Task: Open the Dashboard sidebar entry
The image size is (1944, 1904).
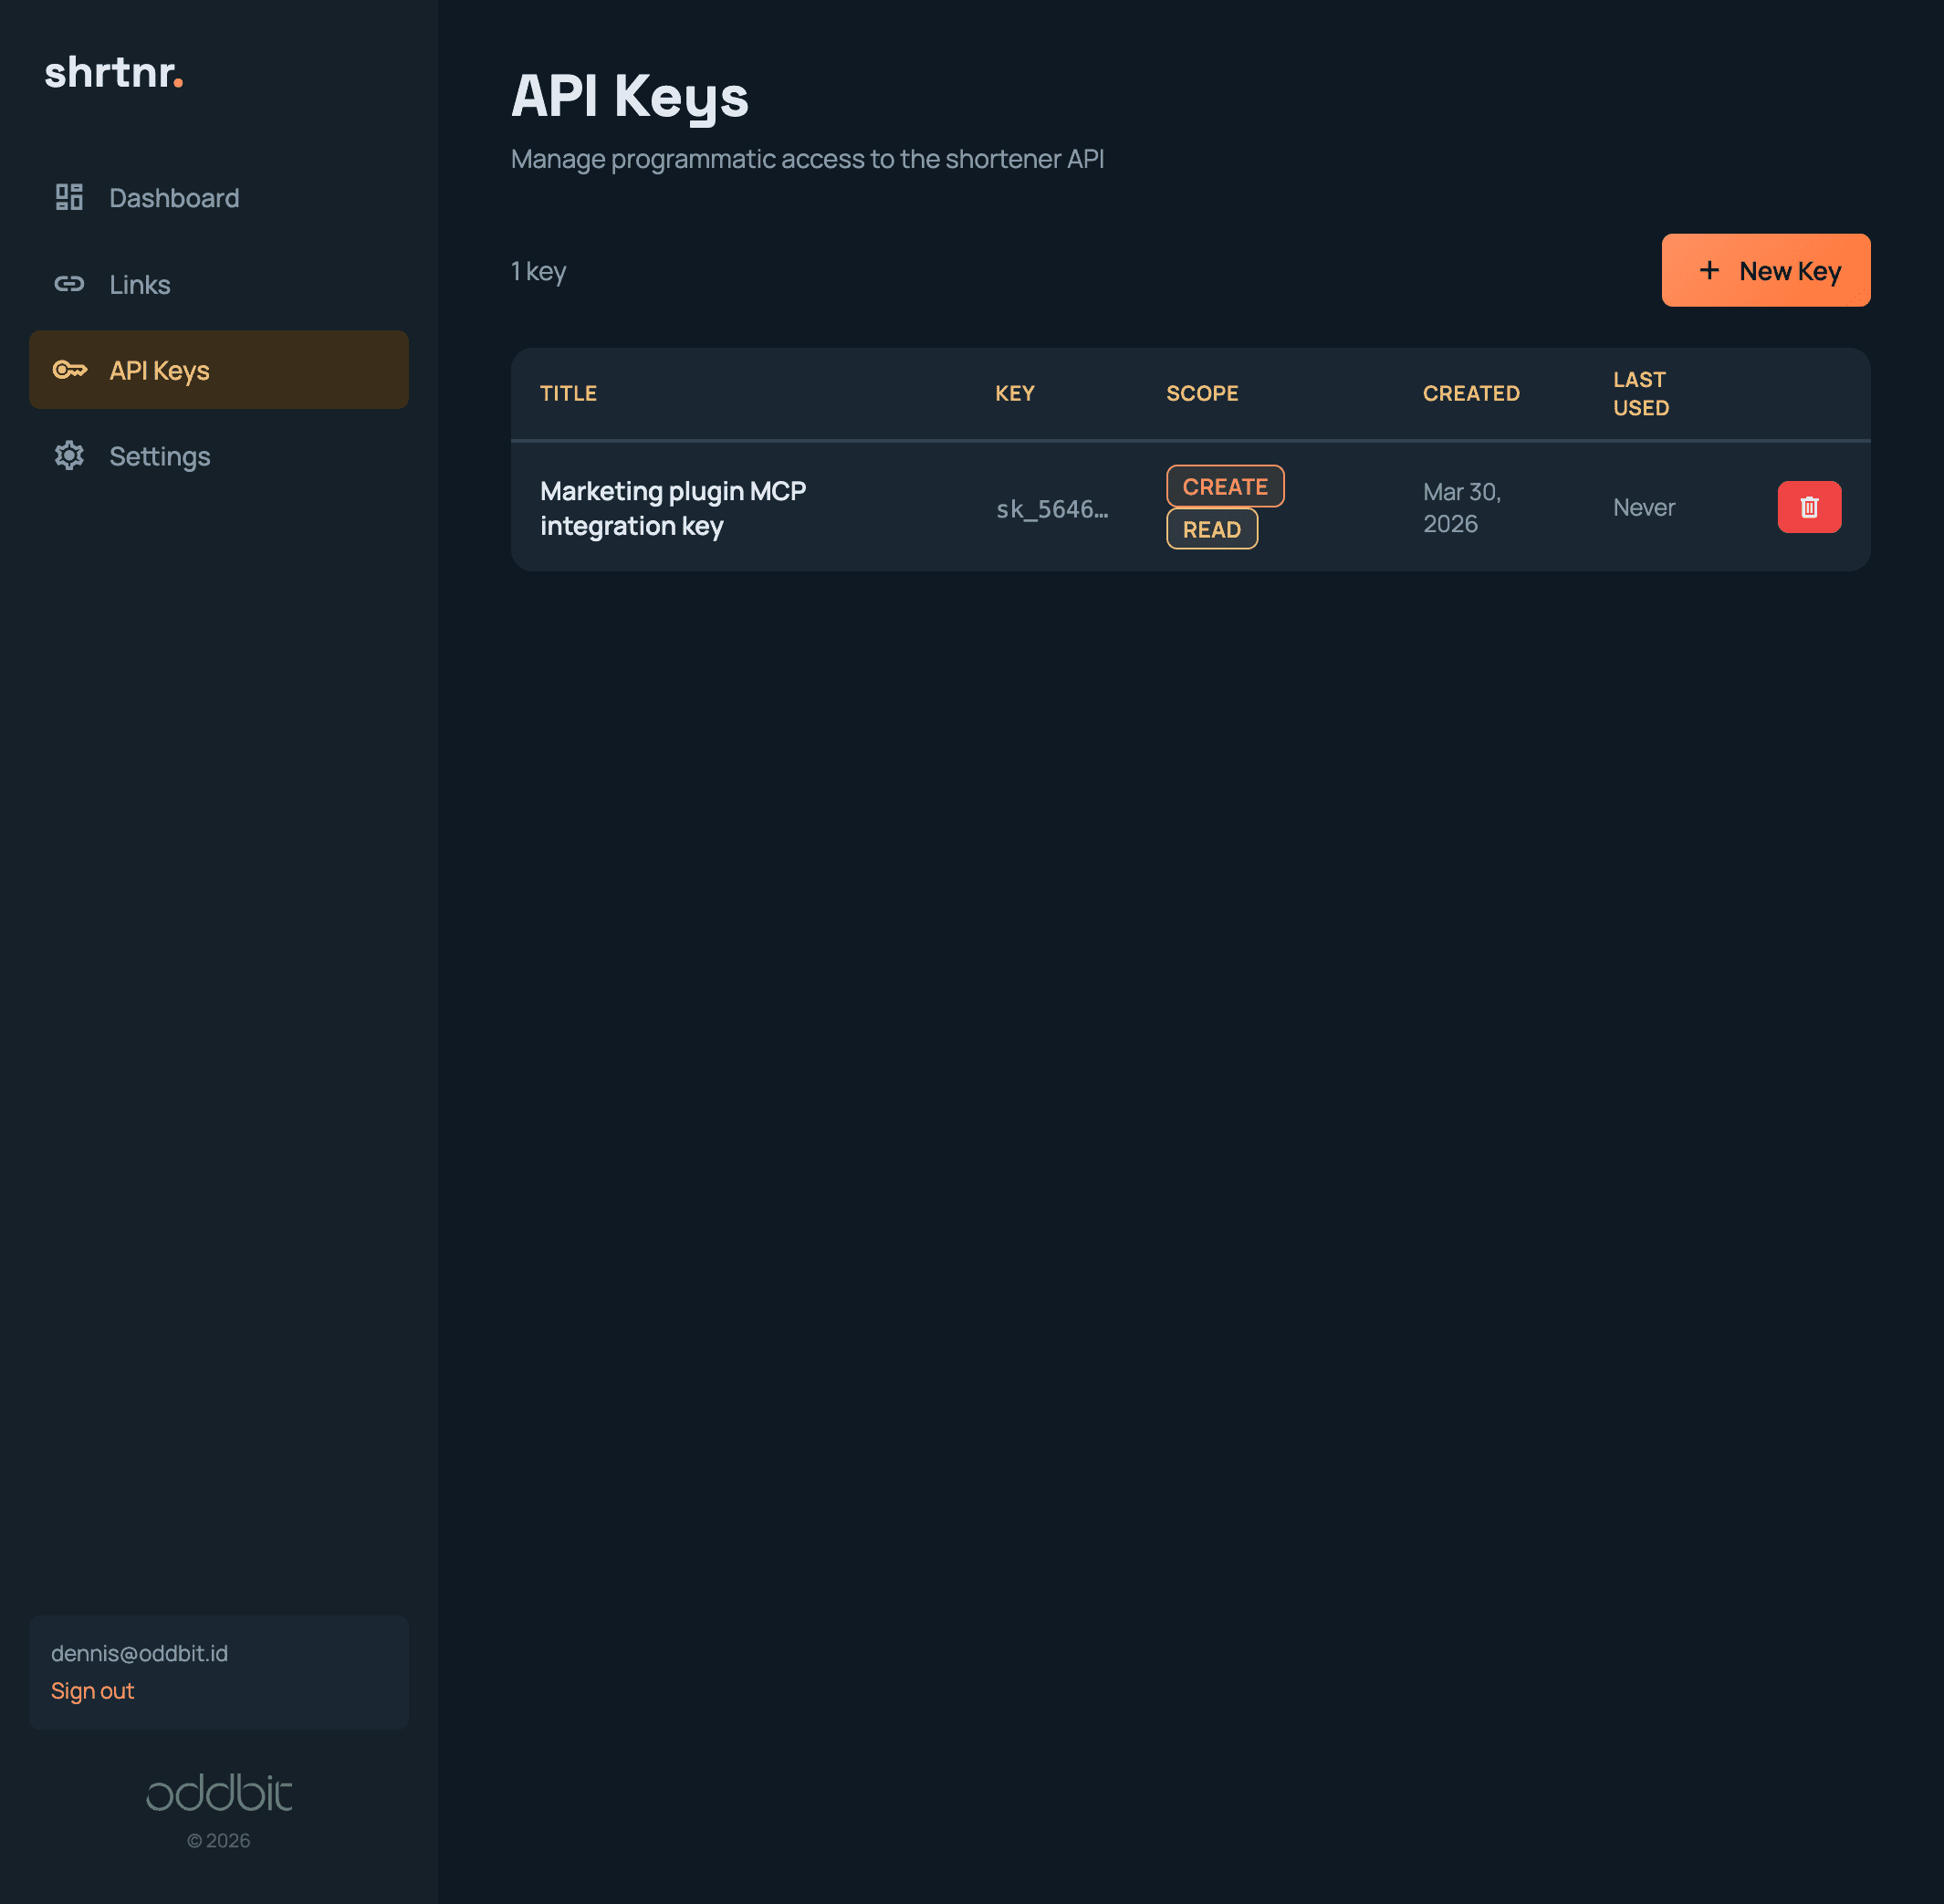Action: [x=173, y=197]
